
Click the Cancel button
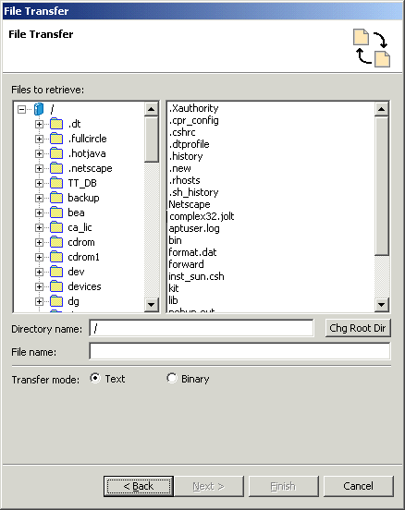pyautogui.click(x=358, y=486)
